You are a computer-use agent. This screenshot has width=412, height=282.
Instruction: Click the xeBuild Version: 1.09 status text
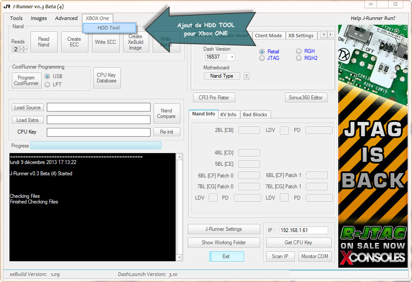pos(35,274)
